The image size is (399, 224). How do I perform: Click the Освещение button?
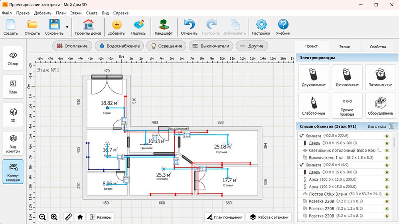click(166, 46)
